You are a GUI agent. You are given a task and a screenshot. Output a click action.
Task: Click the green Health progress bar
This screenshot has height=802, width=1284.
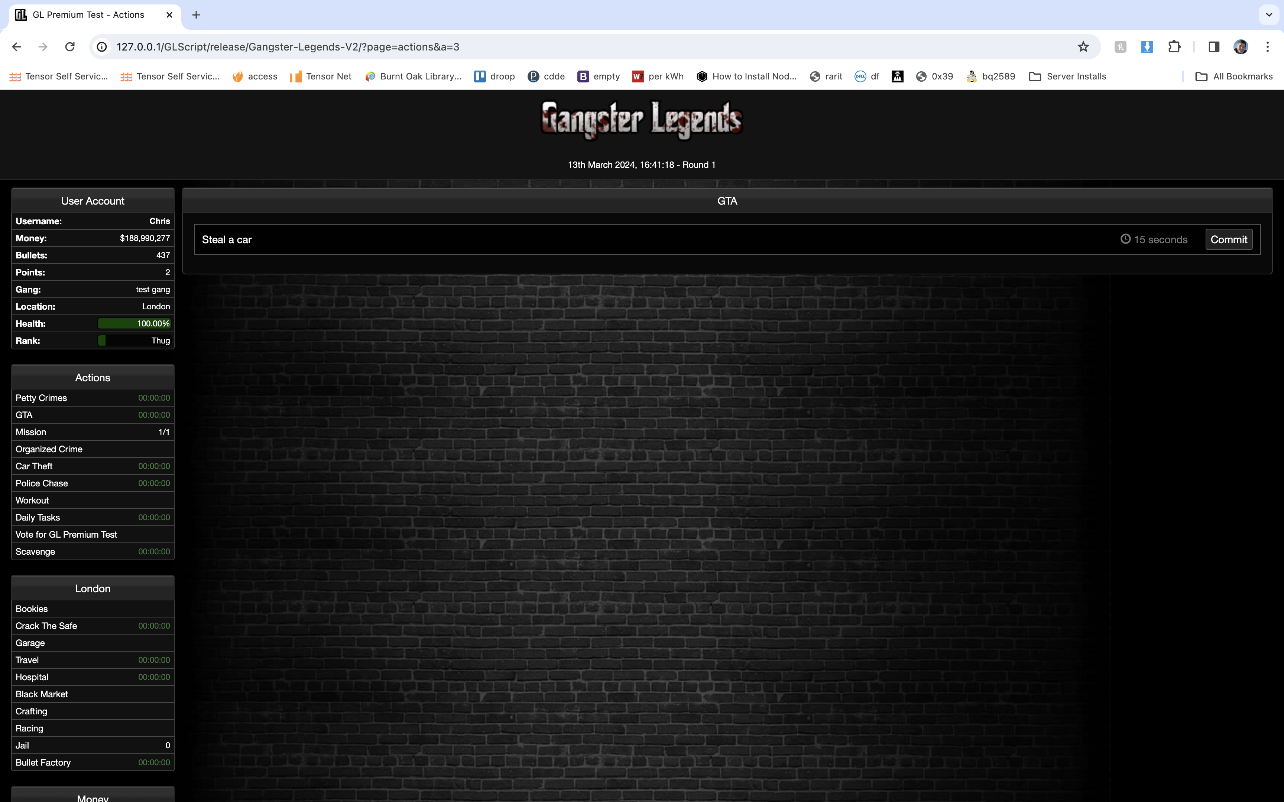pos(134,323)
